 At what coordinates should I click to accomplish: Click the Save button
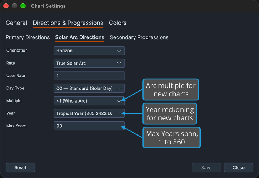click(206, 168)
